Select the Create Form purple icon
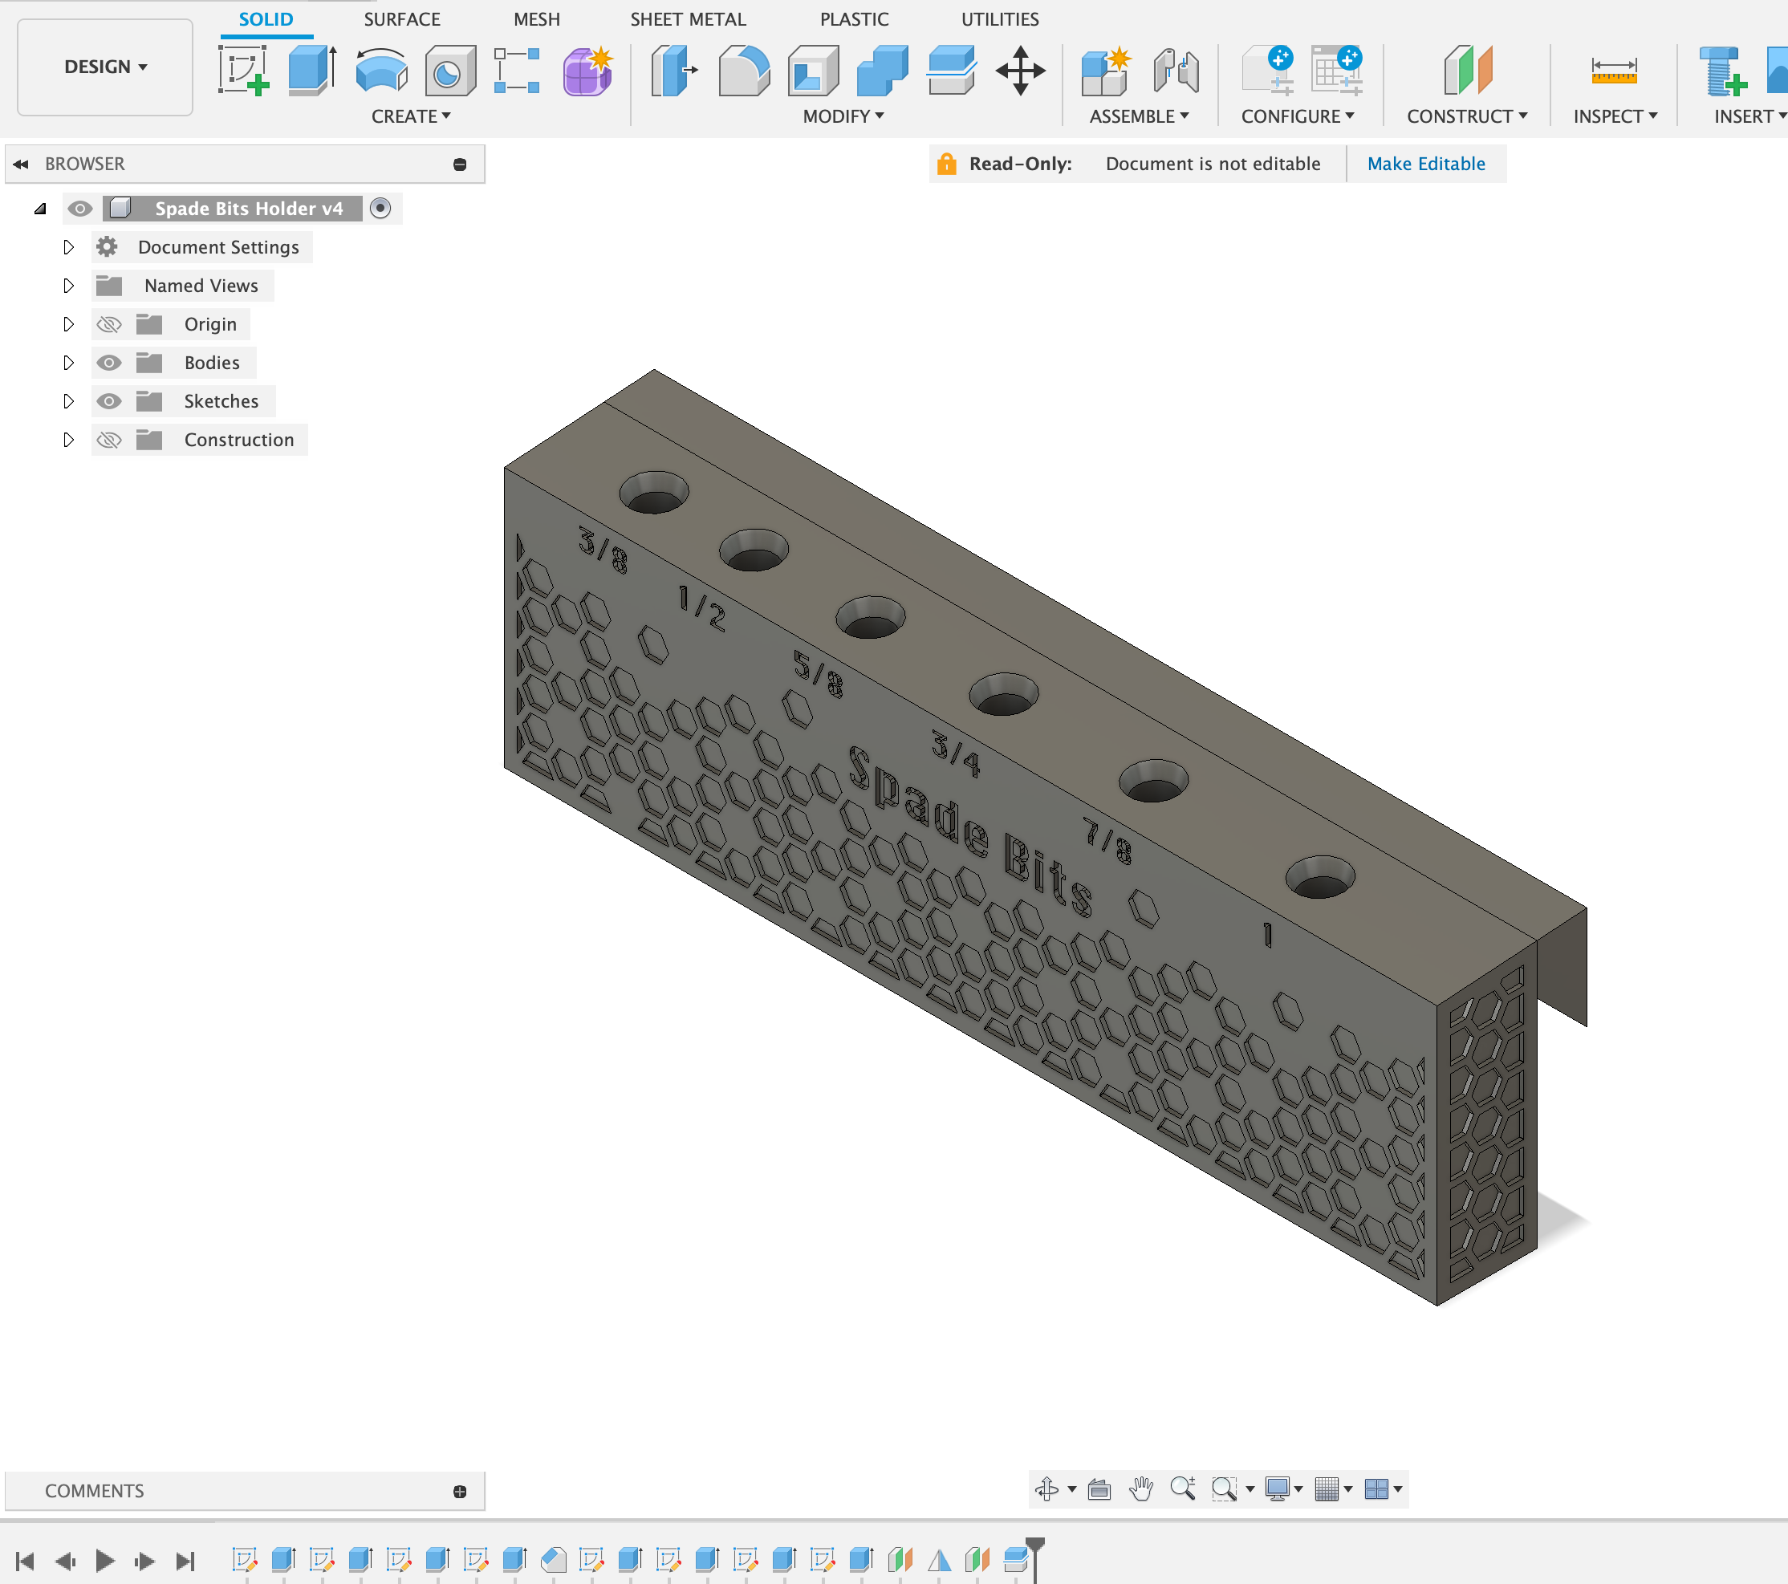 (x=587, y=71)
